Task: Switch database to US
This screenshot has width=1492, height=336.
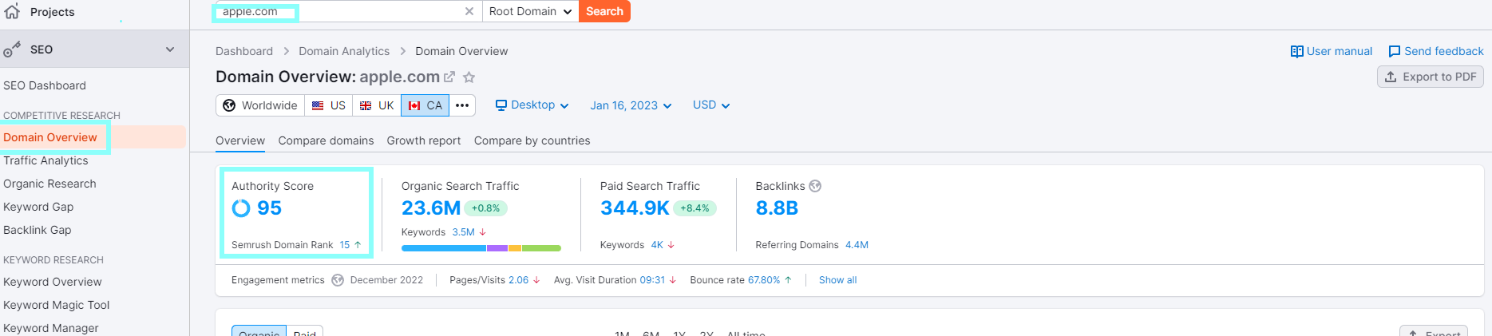Action: pos(329,105)
